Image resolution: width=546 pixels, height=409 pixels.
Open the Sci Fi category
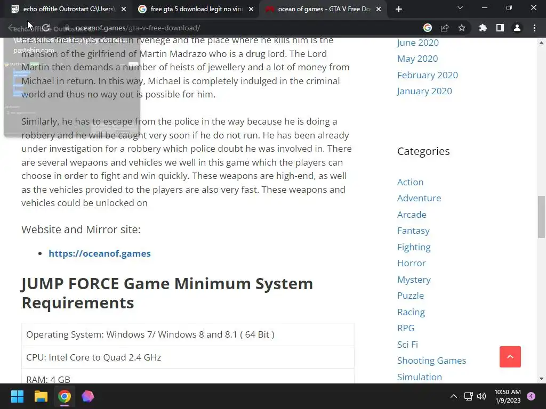click(407, 345)
